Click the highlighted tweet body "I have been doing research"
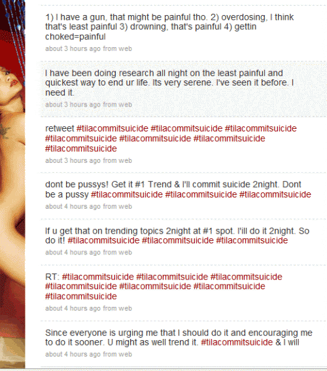The image size is (327, 371). [x=169, y=83]
